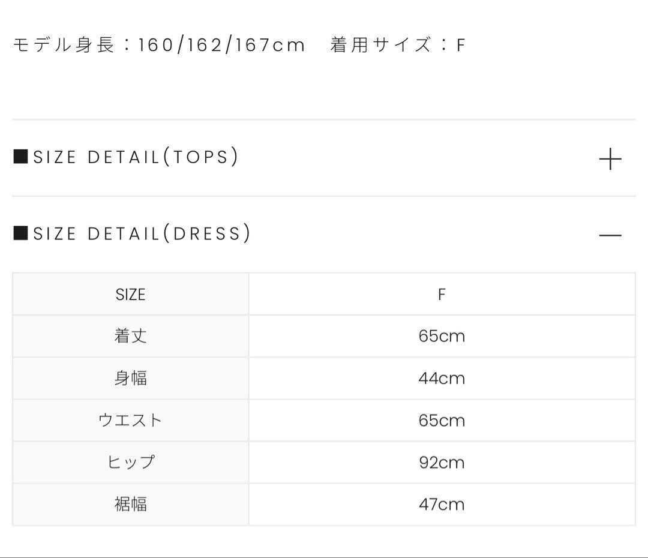Screen dimensions: 648x558
Task: Click the black square beside SIZE DETAIL(DRESS)
Action: (20, 233)
